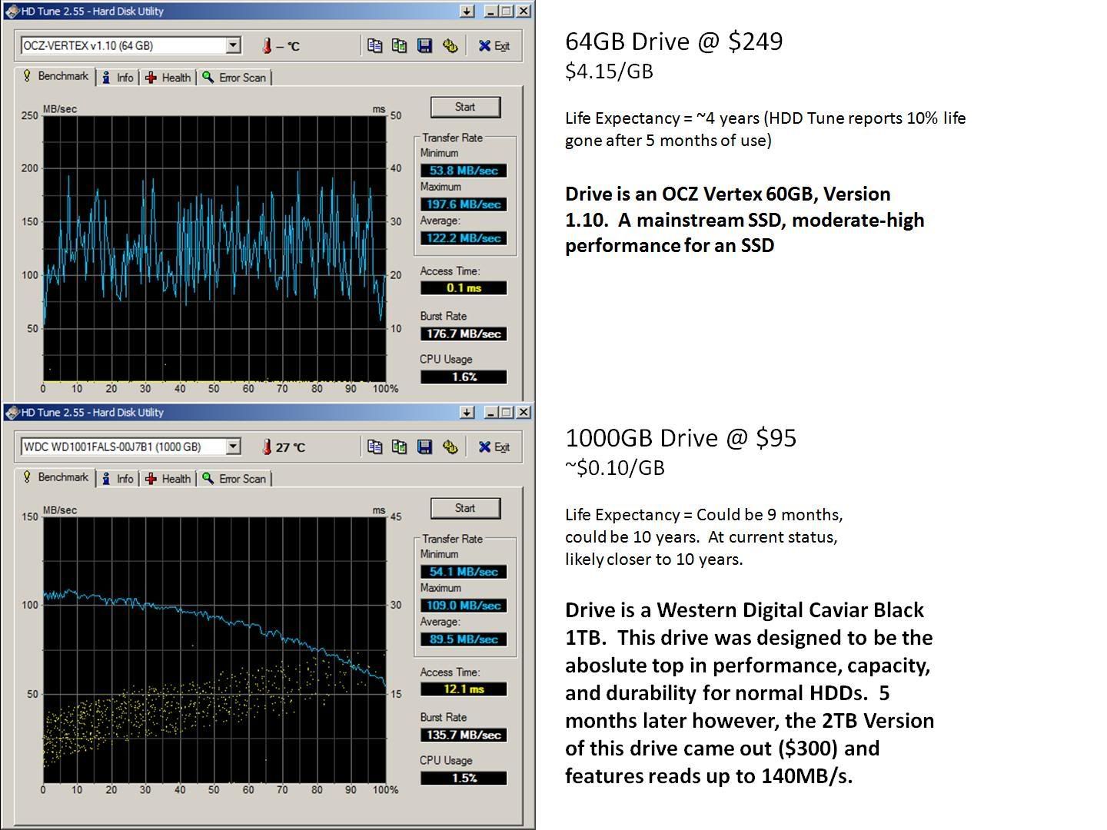
Task: HD Tune title icon of OCZ-VERTEX window
Action: pos(12,12)
